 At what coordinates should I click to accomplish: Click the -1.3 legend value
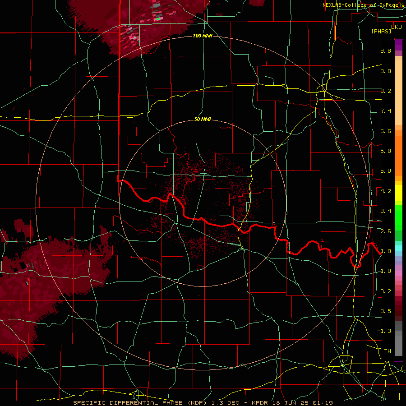[384, 331]
